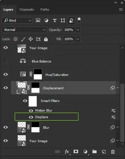The height and width of the screenshot is (159, 125).
Task: Click Displacement layer smart filter indicator icon
Action: (113, 88)
